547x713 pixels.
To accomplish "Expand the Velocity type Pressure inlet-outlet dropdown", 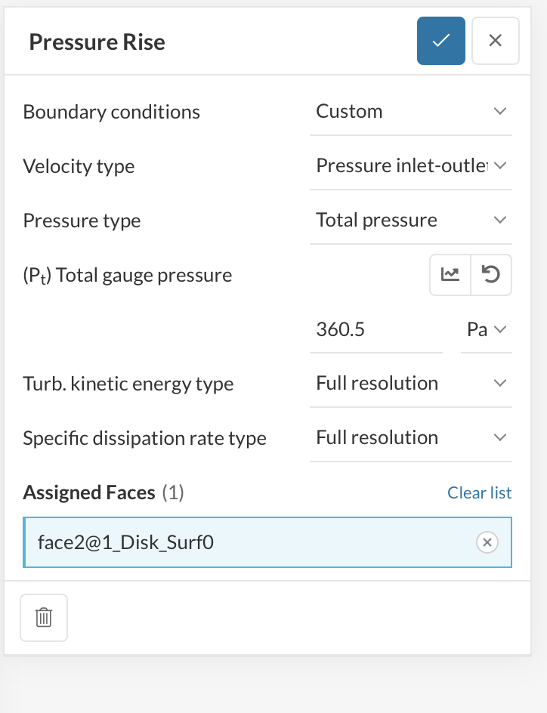I will coord(410,166).
